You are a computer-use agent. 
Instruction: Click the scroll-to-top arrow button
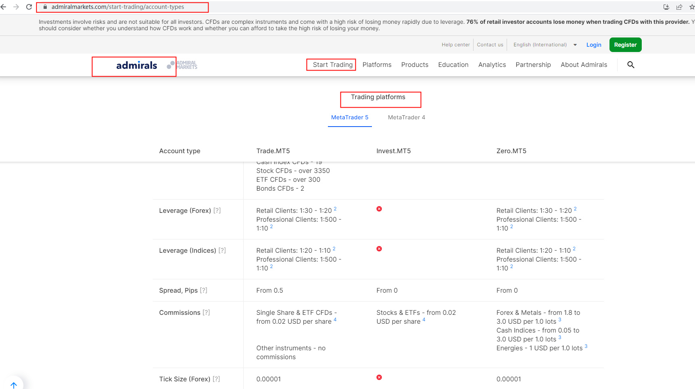point(14,385)
